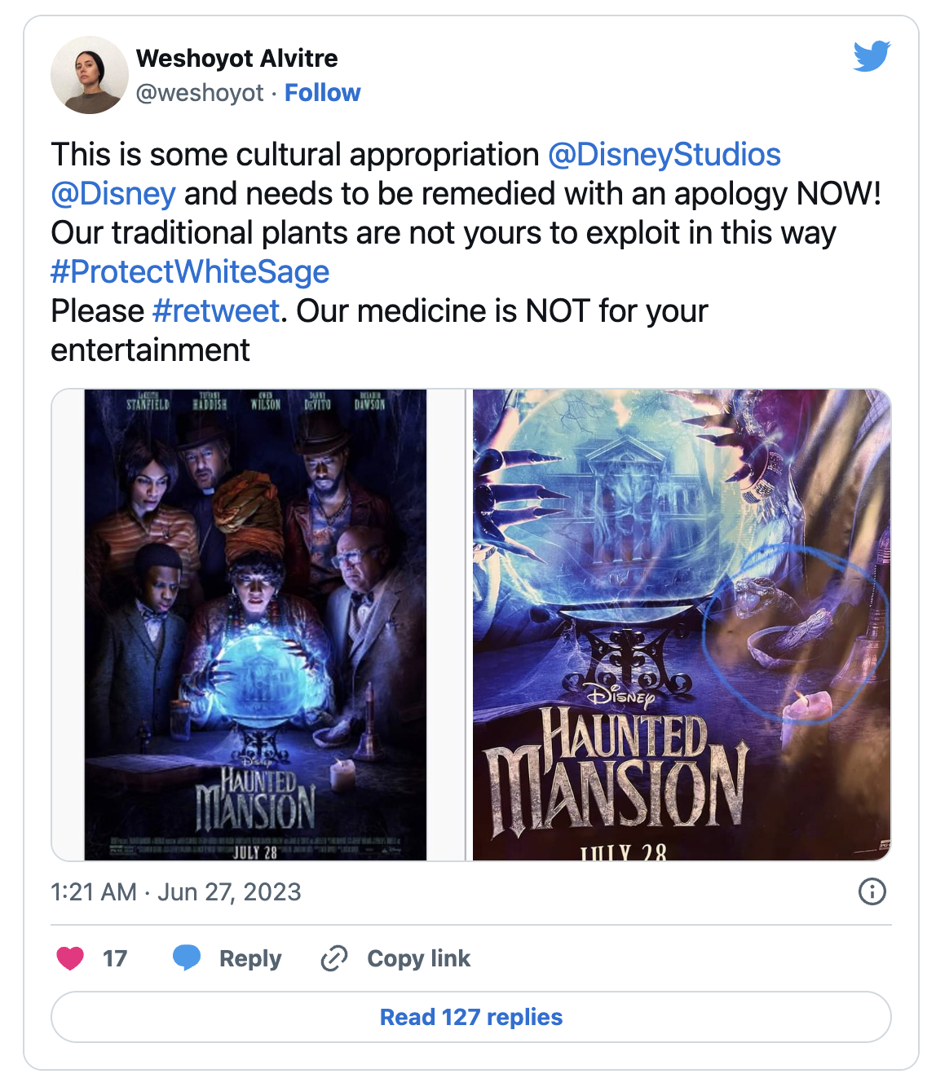Open the @Disney mention link
Viewport: 936px width, 1087px height.
[113, 194]
